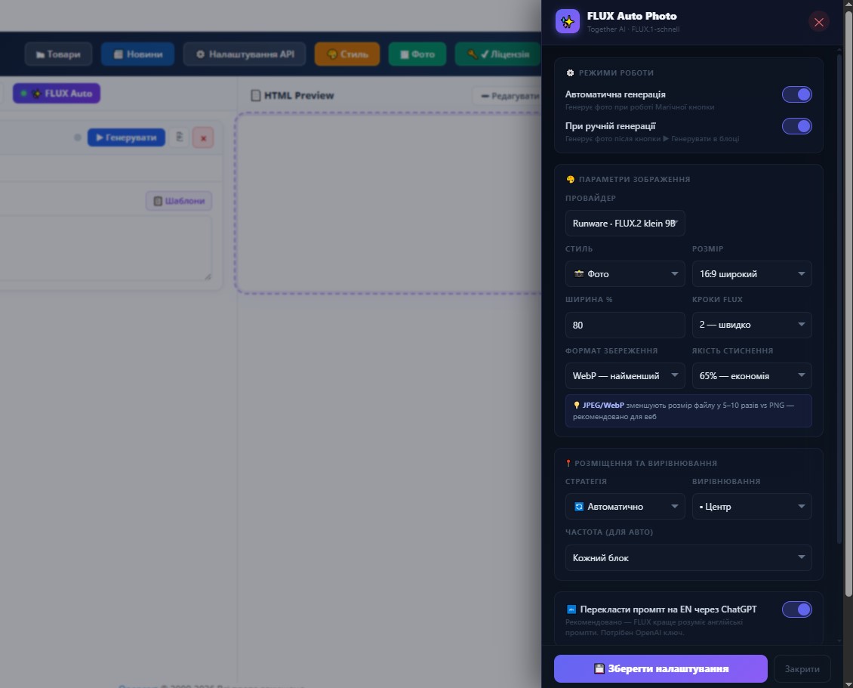Screen dimensions: 853x688
Task: Click the FLUX Auto purple button
Action: click(57, 93)
